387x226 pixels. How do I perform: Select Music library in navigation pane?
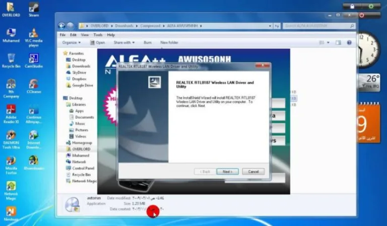(x=77, y=124)
